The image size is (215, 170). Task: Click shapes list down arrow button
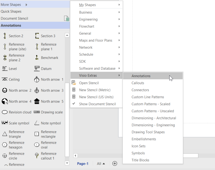[x=67, y=163]
